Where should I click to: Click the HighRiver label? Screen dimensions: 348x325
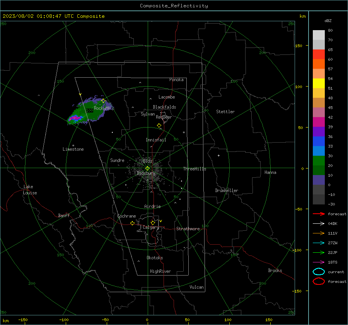coord(160,271)
